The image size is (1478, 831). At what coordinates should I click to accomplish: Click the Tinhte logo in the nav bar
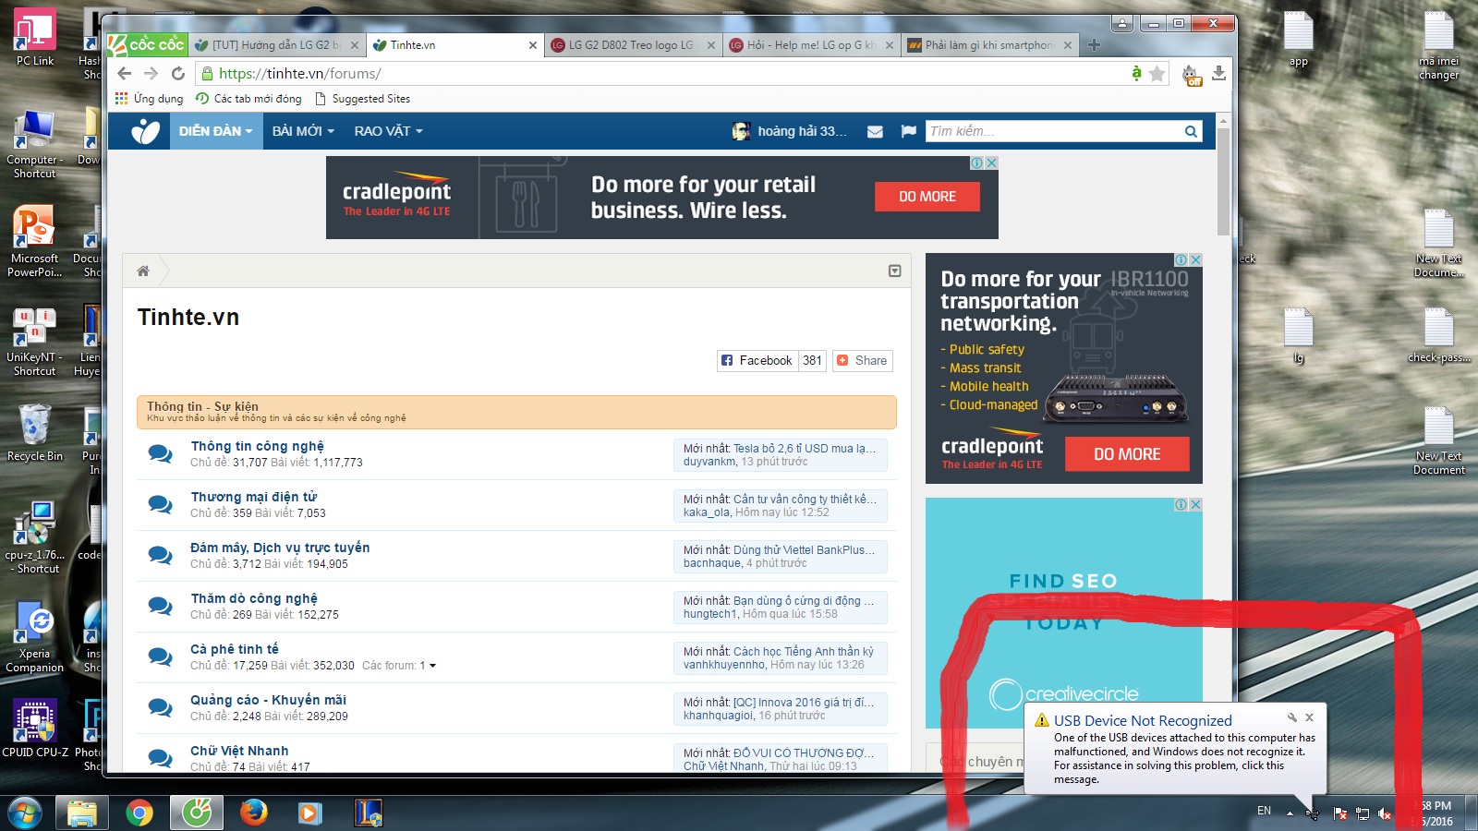click(x=145, y=131)
